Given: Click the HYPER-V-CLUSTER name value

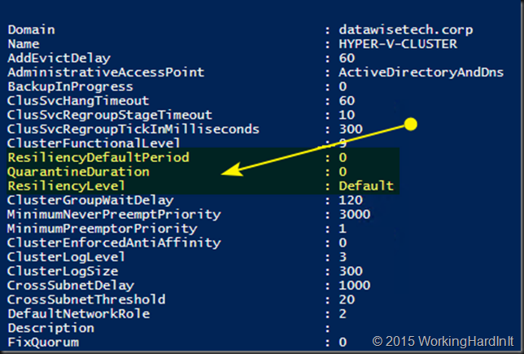Looking at the screenshot, I should point(398,44).
